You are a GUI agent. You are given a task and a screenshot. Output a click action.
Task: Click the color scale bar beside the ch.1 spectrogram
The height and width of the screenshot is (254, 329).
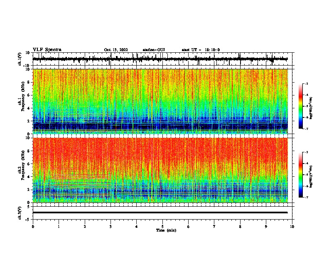(x=300, y=106)
